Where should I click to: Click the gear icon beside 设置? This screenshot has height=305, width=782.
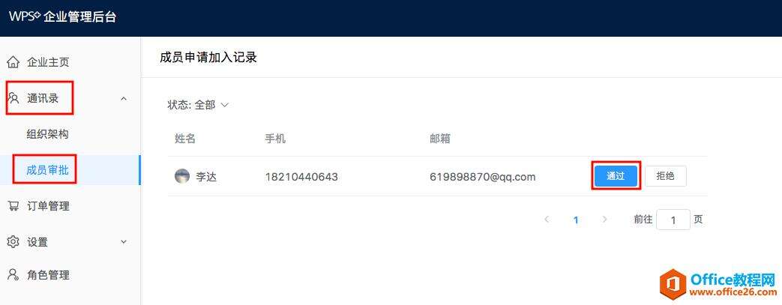tap(13, 242)
